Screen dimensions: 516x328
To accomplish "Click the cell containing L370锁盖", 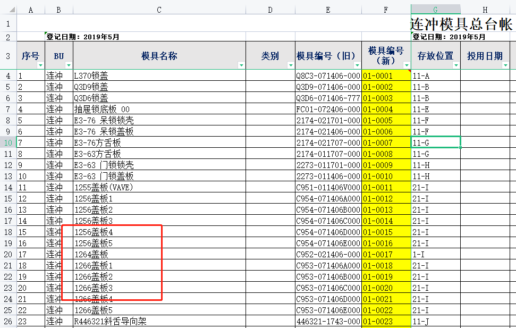I will pos(159,75).
